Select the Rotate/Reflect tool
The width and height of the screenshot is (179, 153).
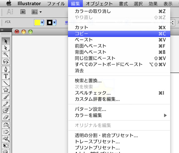coord(6,125)
